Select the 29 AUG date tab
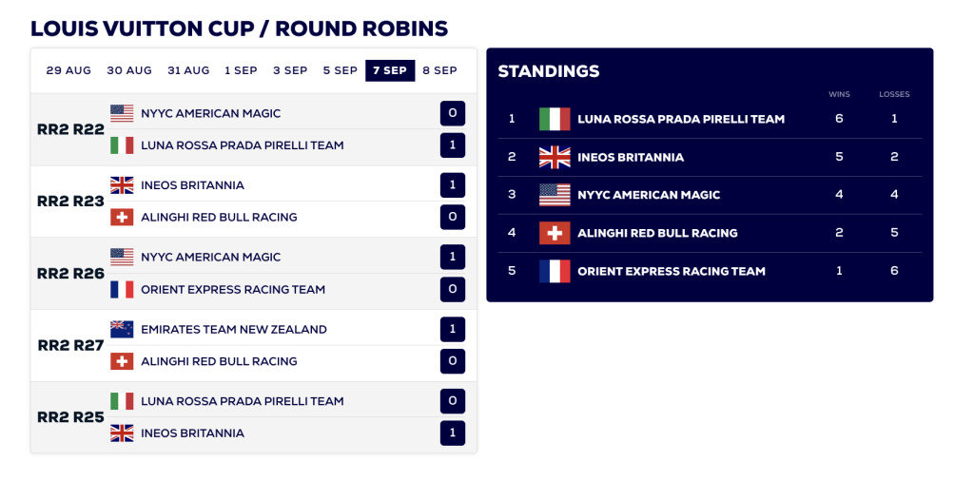Image resolution: width=974 pixels, height=481 pixels. (68, 70)
